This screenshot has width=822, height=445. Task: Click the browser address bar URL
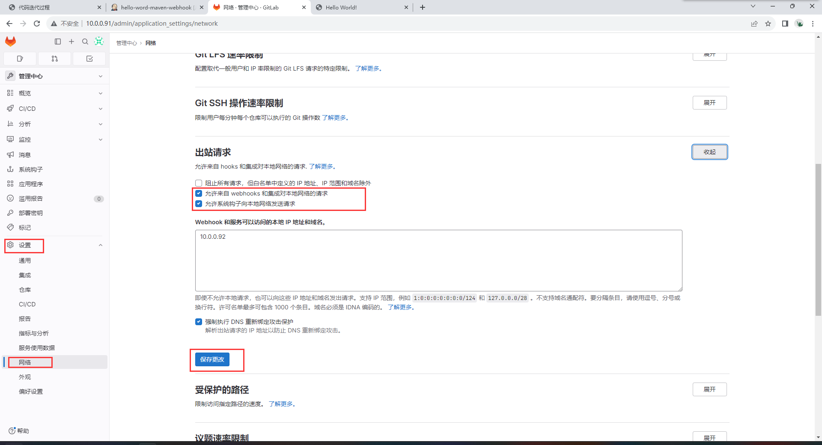click(152, 24)
